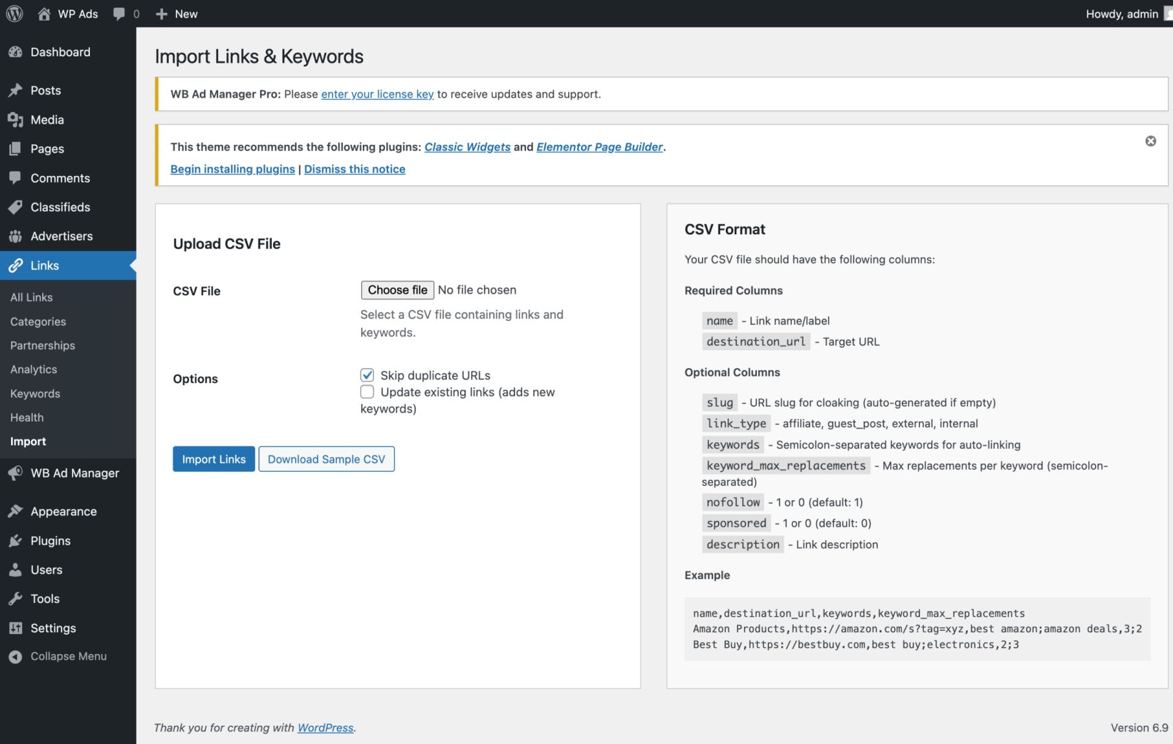
Task: Click the WP Ads site name
Action: (x=78, y=13)
